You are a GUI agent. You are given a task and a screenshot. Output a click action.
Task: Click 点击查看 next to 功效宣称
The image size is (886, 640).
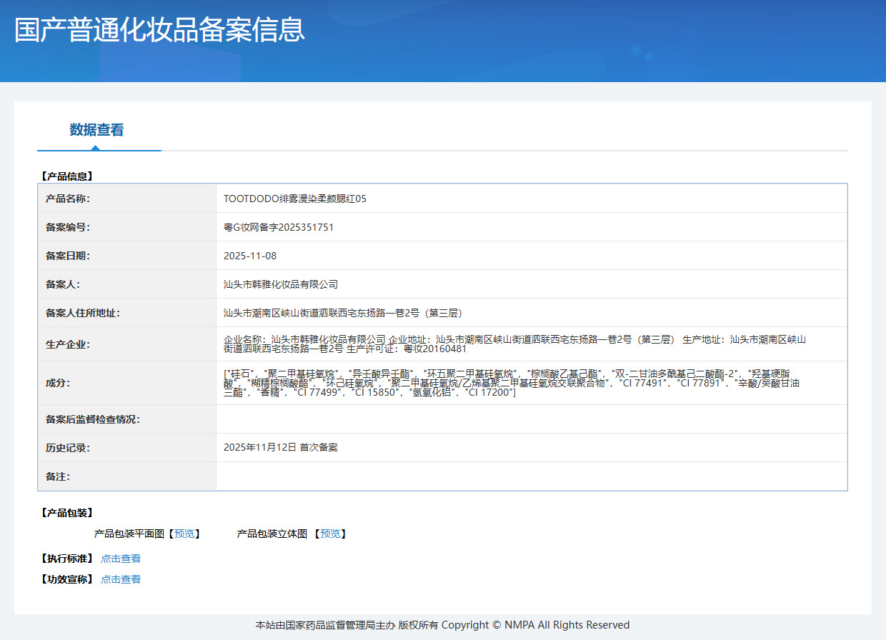click(x=121, y=579)
